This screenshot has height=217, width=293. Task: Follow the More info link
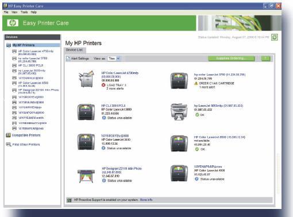[146, 200]
